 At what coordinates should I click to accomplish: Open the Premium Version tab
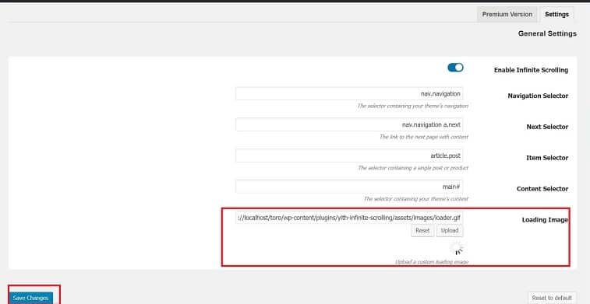(x=507, y=14)
